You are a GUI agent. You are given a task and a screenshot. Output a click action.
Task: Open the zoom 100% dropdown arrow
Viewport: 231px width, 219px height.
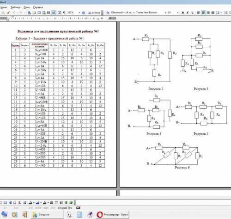click(x=79, y=13)
